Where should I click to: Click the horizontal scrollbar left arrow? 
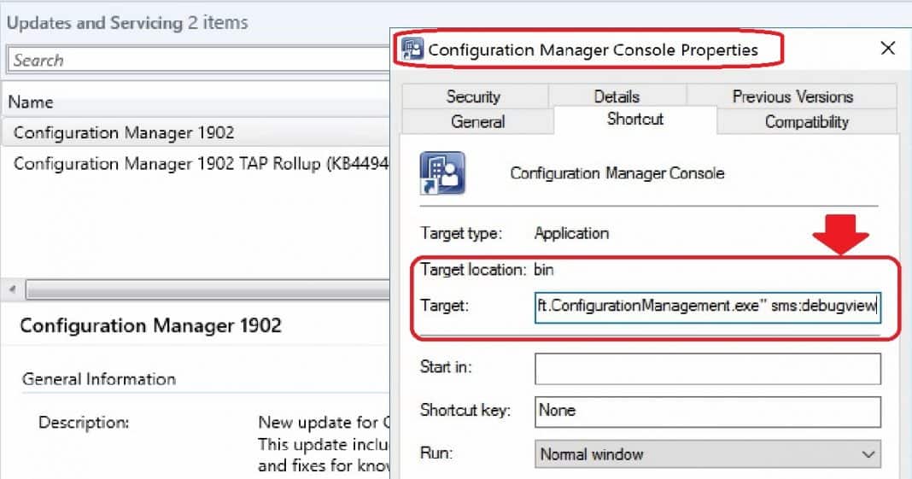12,289
